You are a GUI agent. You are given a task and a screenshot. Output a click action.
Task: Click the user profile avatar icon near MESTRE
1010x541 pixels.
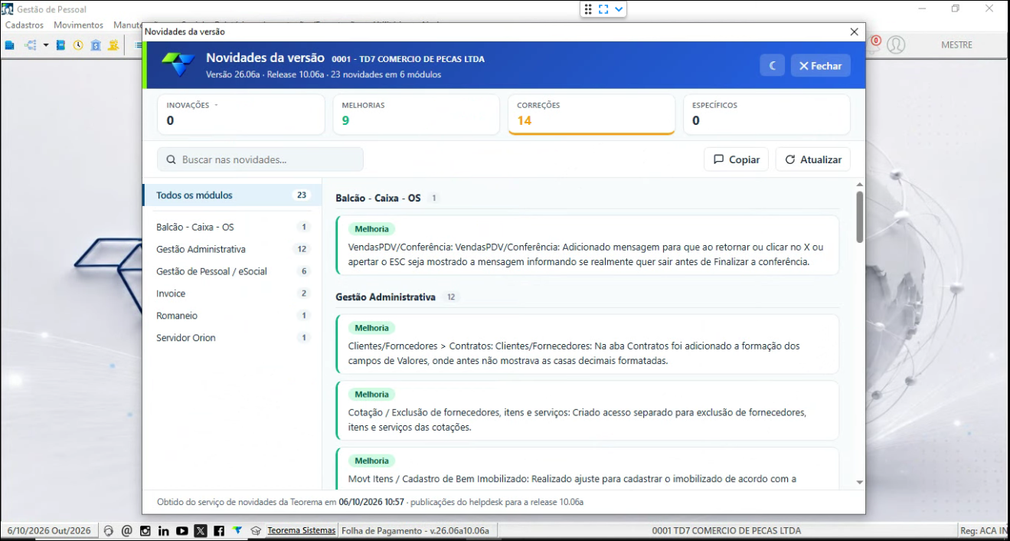click(x=896, y=44)
